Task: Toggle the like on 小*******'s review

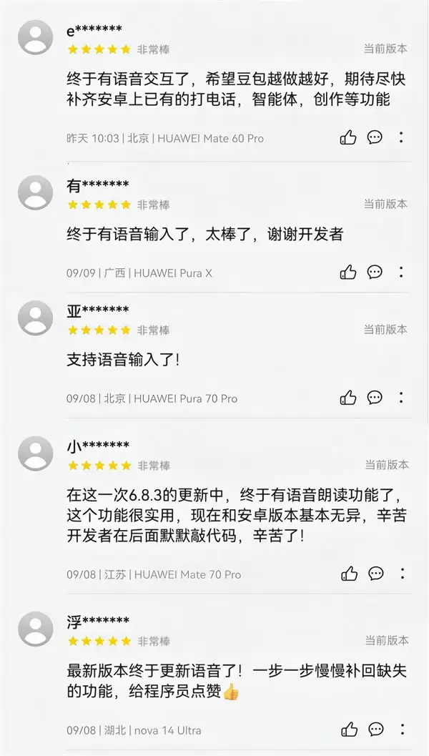Action: coord(349,573)
